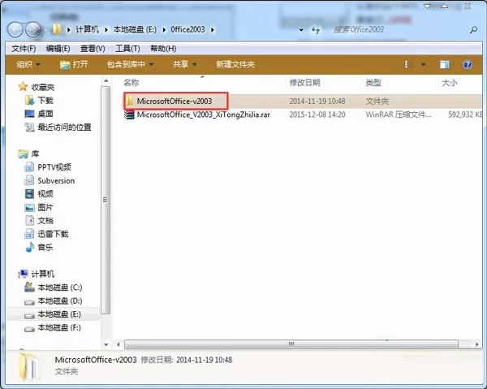Open the blue help question-mark icon
The image size is (487, 389).
click(468, 65)
